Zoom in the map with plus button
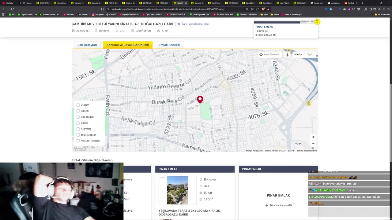The width and height of the screenshot is (392, 220). click(313, 137)
